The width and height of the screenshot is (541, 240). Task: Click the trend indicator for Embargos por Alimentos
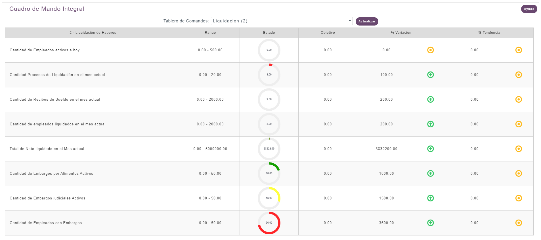[519, 174]
